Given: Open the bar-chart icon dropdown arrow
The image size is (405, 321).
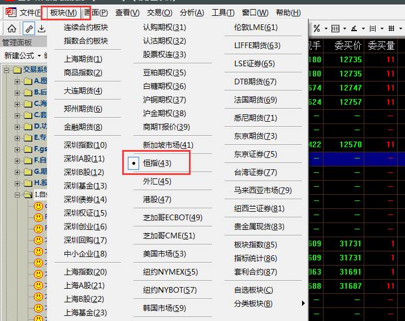Looking at the screenshot, I should [x=344, y=28].
